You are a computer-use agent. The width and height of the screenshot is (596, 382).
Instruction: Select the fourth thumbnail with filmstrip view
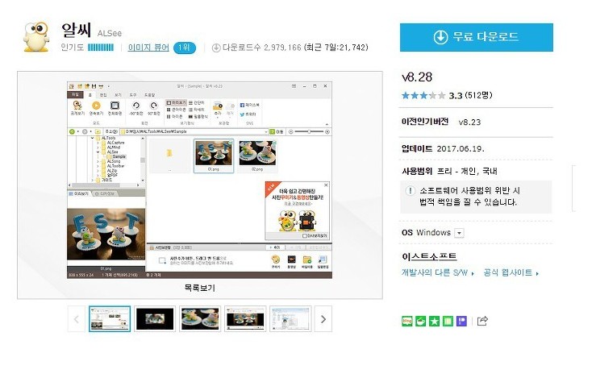click(245, 319)
